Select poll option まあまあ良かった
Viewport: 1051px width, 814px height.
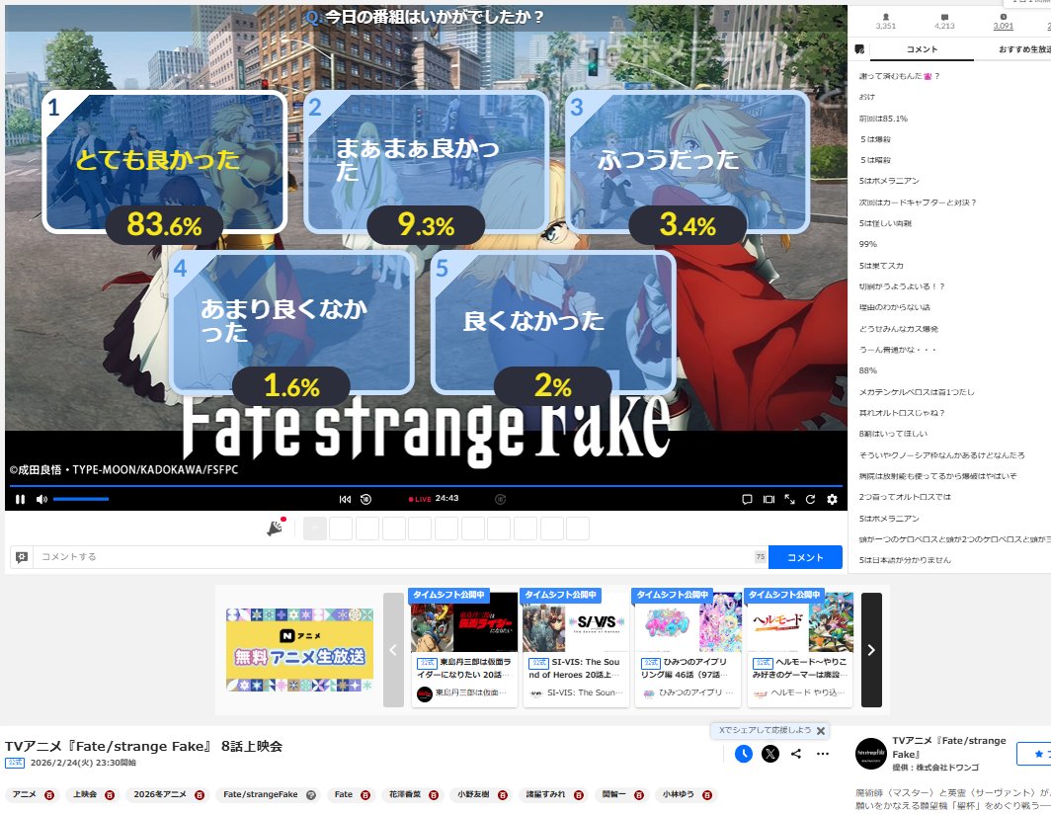coord(427,162)
